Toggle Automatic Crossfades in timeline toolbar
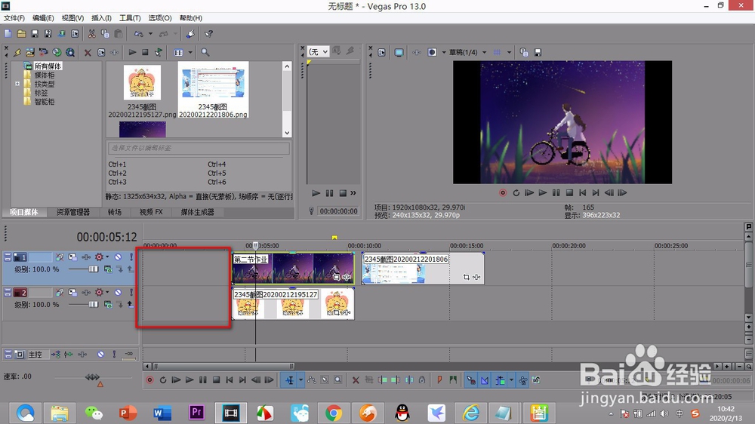The width and height of the screenshot is (755, 424). 485,380
